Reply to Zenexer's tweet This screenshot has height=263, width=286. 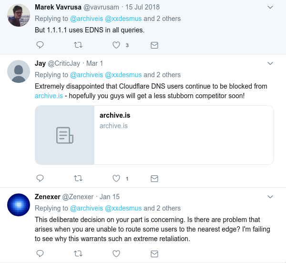click(x=40, y=253)
